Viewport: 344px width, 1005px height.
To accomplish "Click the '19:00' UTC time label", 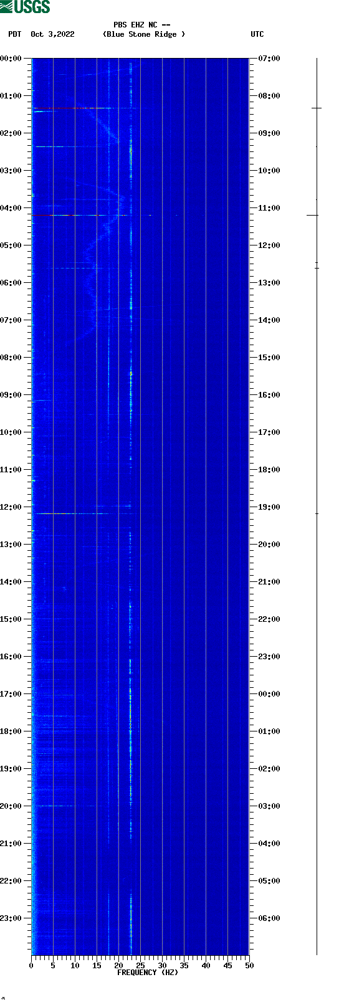I will pos(269,507).
